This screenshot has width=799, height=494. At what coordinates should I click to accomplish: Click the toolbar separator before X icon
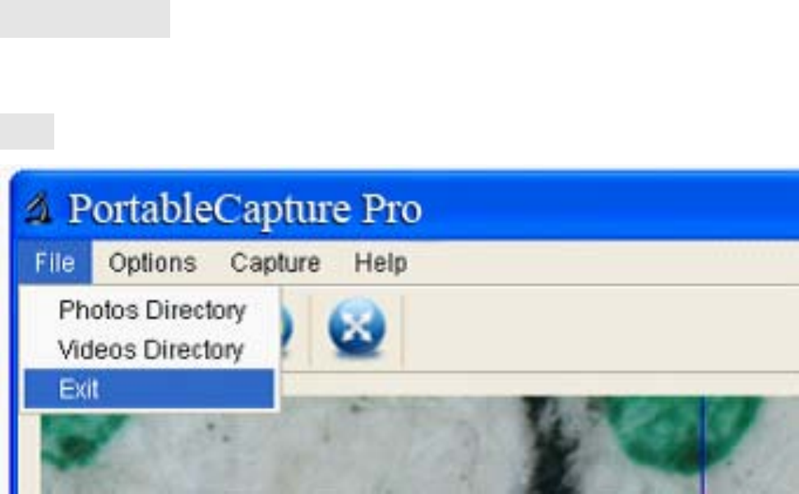pos(309,330)
